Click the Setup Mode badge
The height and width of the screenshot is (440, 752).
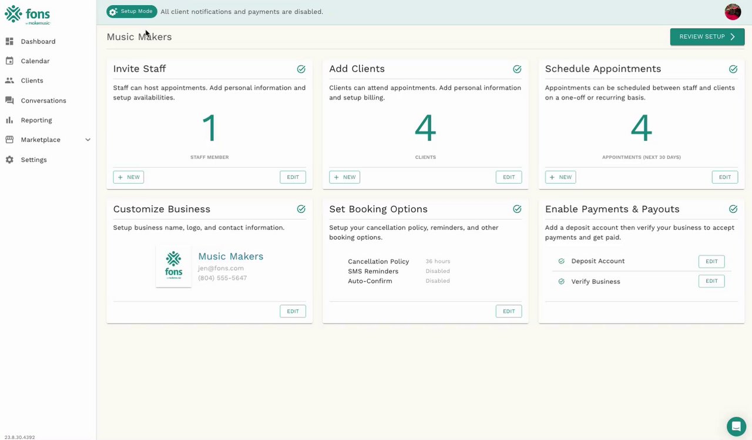pos(132,12)
